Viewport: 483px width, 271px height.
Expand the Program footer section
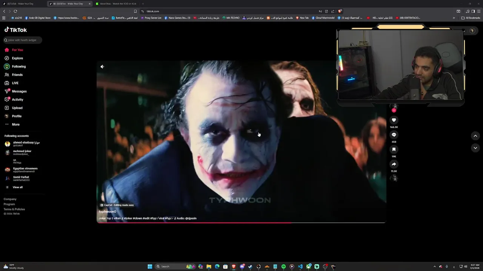click(x=9, y=204)
